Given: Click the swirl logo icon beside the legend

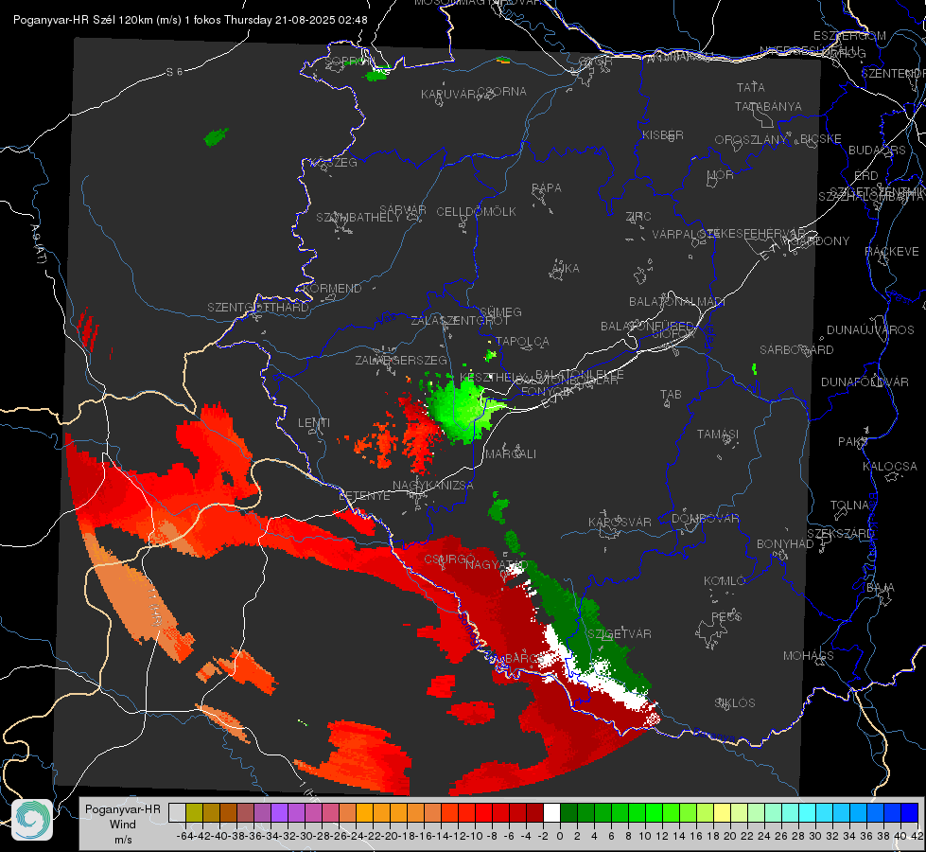Looking at the screenshot, I should coord(32,820).
